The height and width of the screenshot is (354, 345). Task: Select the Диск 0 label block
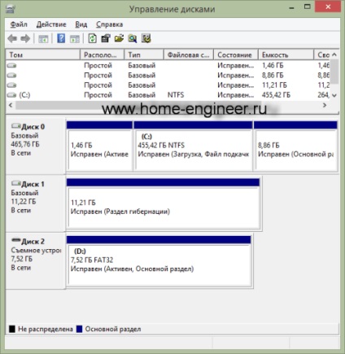35,146
